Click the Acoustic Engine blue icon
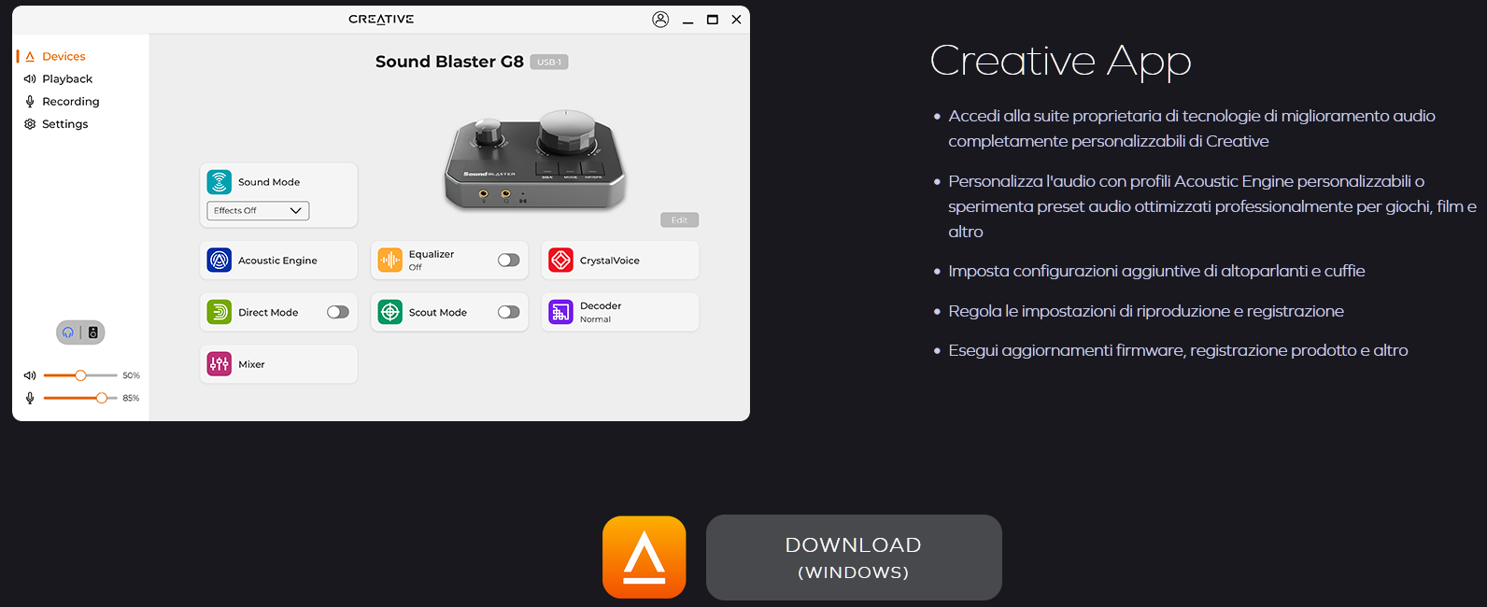Image resolution: width=1487 pixels, height=607 pixels. (x=220, y=260)
